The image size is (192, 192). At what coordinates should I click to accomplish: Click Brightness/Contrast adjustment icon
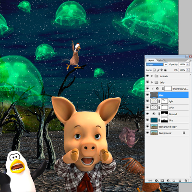(157, 88)
